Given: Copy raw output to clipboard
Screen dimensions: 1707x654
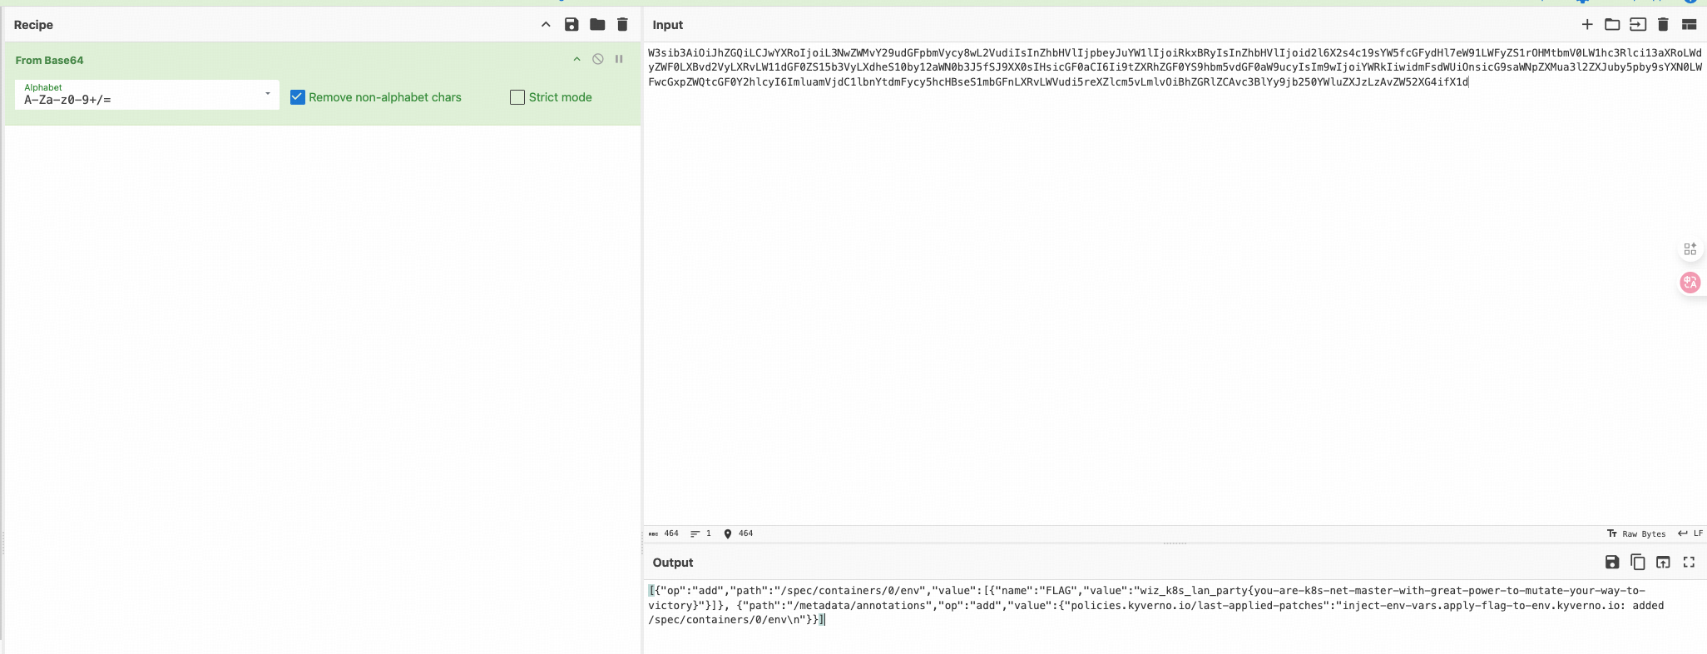Looking at the screenshot, I should pos(1637,563).
